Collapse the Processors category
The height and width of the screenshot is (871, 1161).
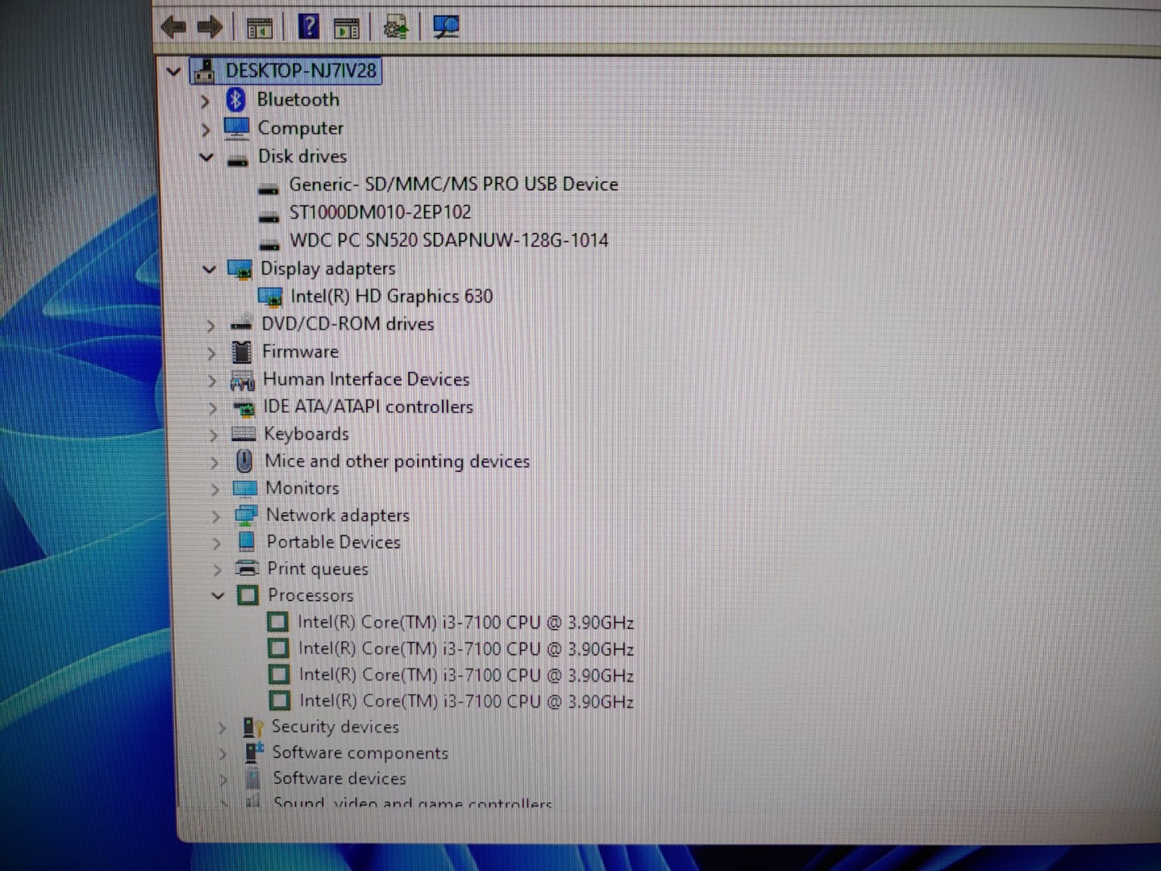tap(218, 596)
